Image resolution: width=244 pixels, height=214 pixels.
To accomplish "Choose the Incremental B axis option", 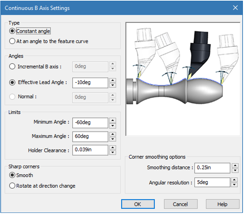I will tap(12, 67).
